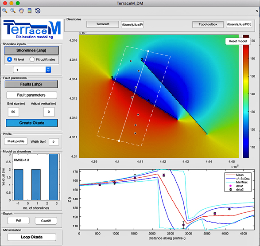Click the white profile endpoint at top of profile line
This screenshot has height=246, width=260.
point(148,51)
